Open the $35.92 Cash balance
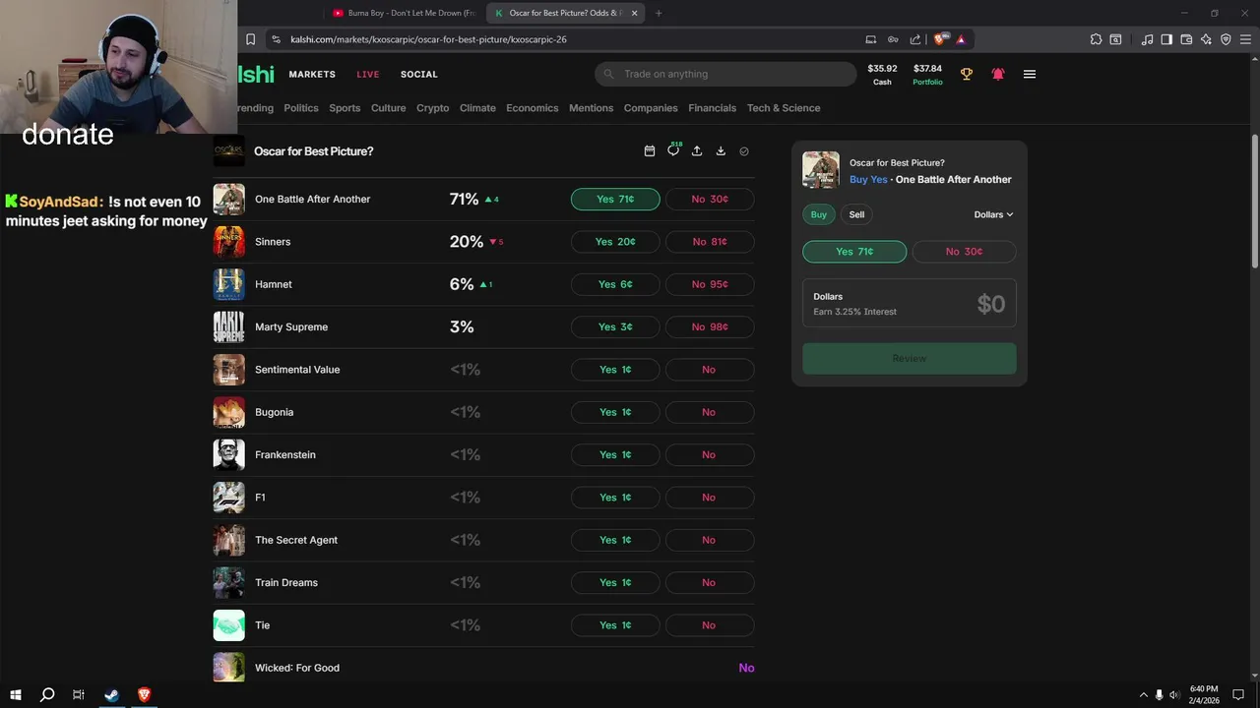The image size is (1260, 708). pos(882,75)
